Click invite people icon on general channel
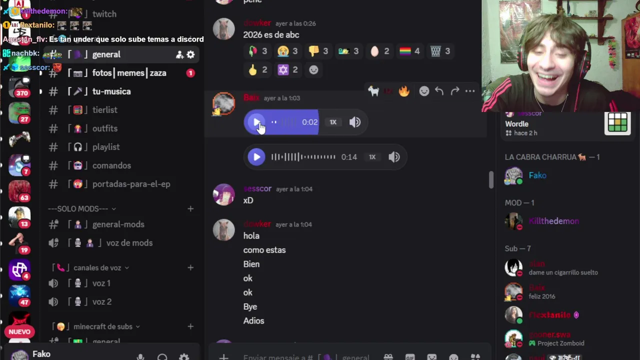 179,54
